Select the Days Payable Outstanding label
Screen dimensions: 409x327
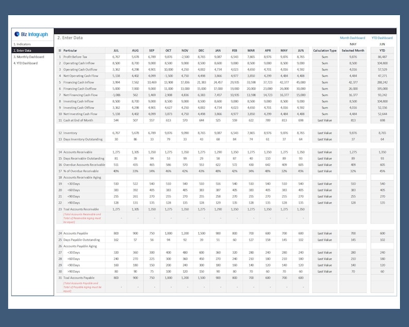(81, 239)
